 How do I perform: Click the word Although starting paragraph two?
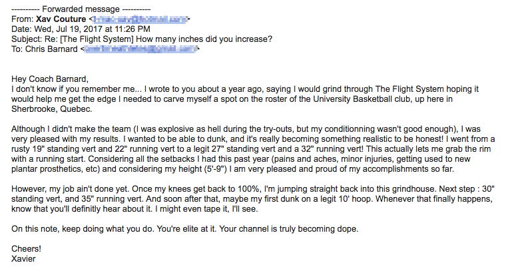pos(28,129)
